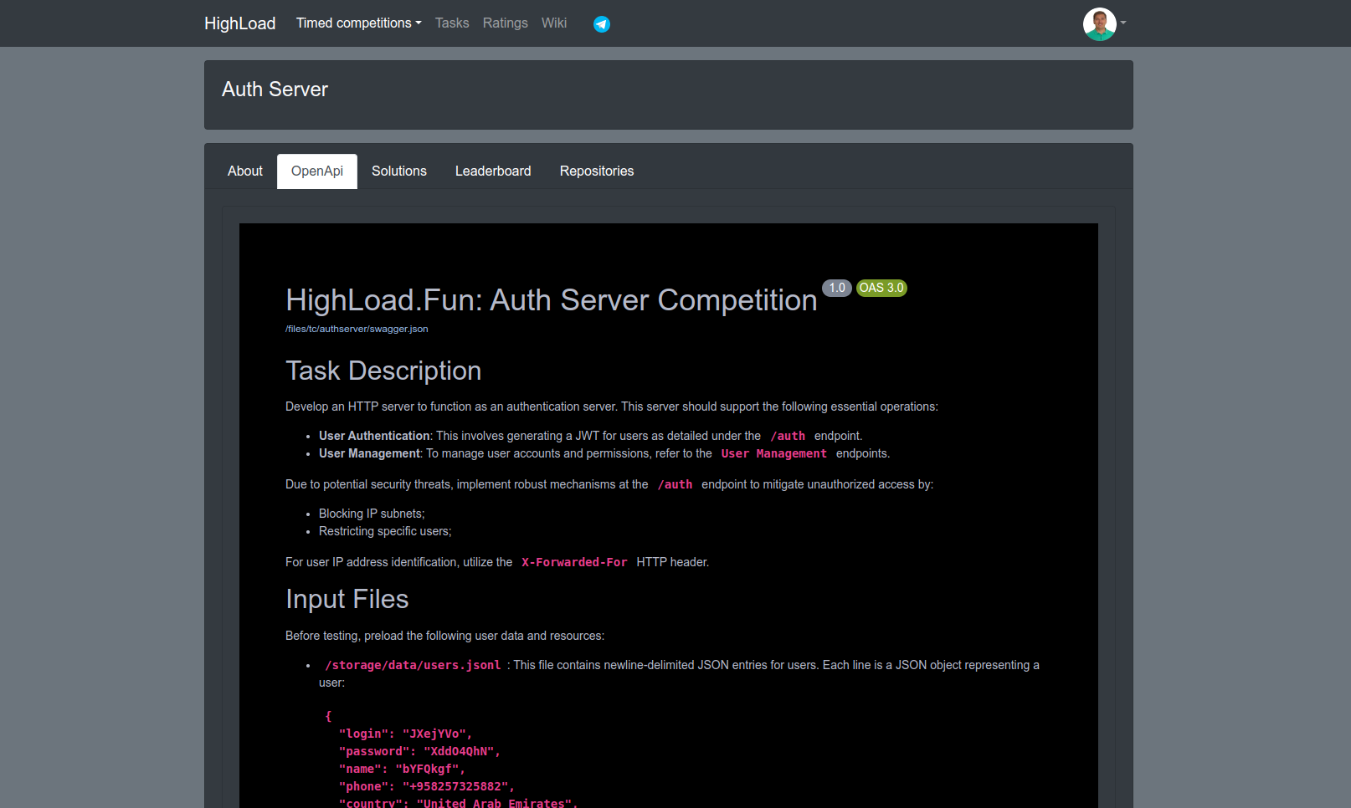Viewport: 1351px width, 808px height.
Task: Click the "password": "Xdd04QhN" JSON line
Action: [x=419, y=751]
